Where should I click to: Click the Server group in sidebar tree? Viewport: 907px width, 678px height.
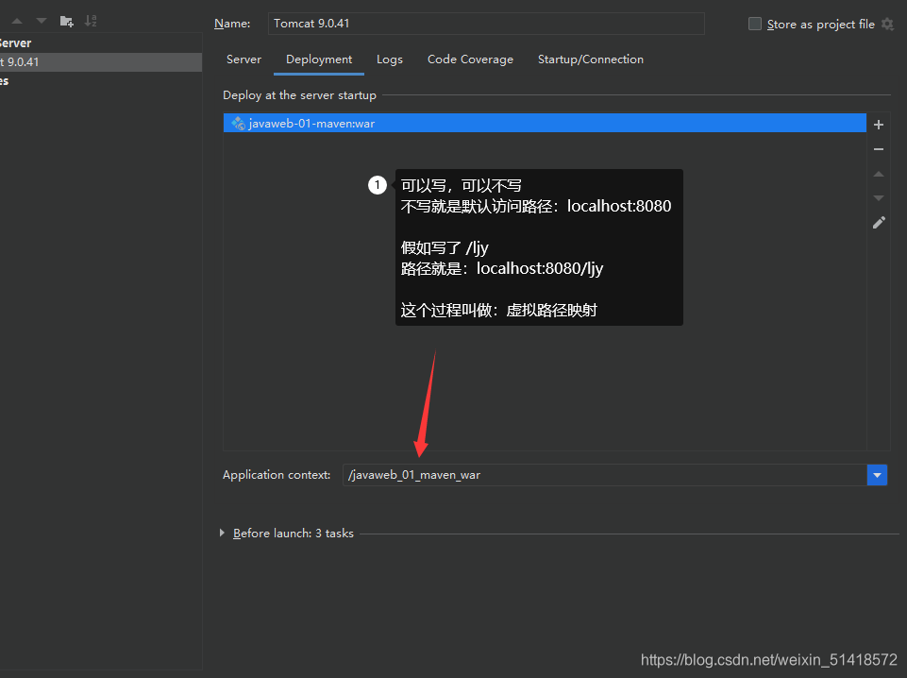[16, 42]
